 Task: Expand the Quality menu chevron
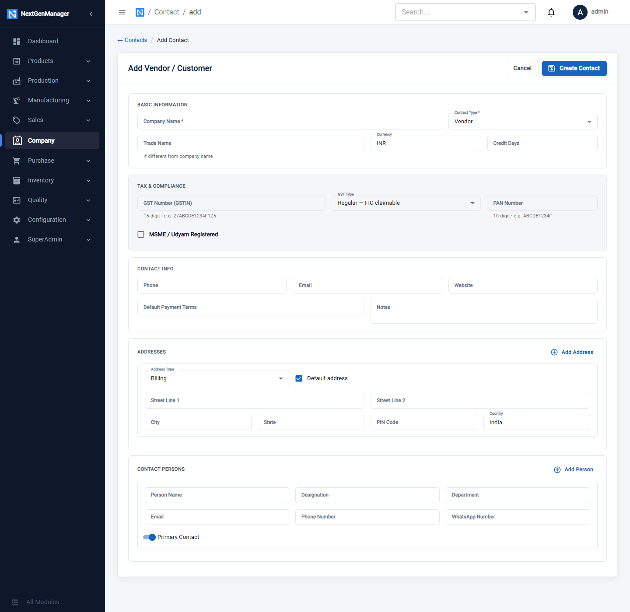tap(88, 200)
